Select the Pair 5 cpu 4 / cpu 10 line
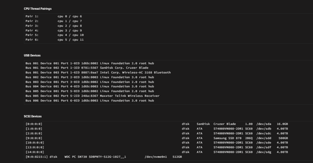The width and height of the screenshot is (313, 163). pos(55,35)
